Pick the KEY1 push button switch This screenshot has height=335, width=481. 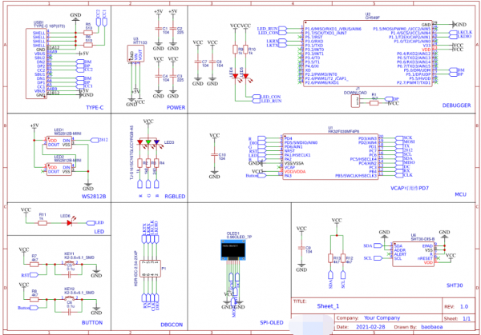coord(69,262)
